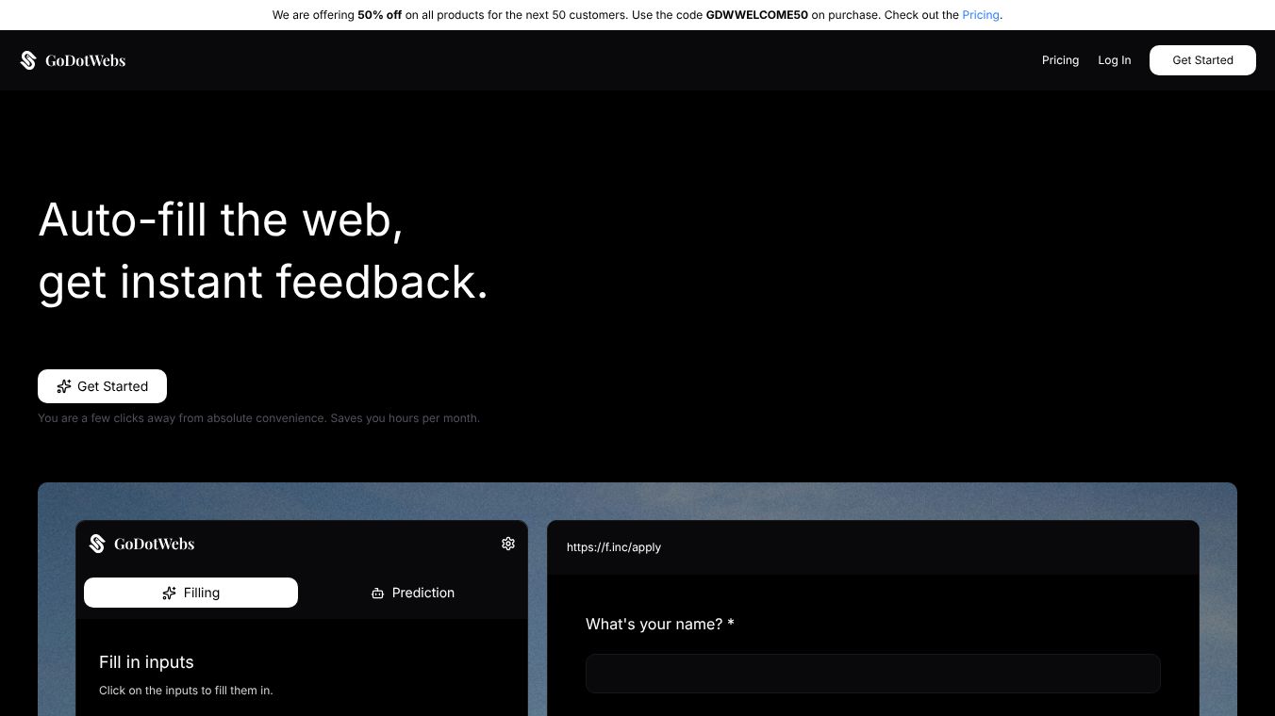The image size is (1275, 716).
Task: Click the 'Auto-fill the web,' headline
Action: point(221,220)
